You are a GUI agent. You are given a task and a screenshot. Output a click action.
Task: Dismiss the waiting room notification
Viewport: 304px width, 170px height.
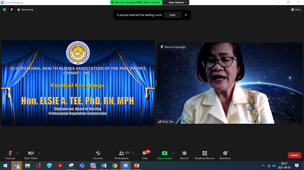coord(186,15)
